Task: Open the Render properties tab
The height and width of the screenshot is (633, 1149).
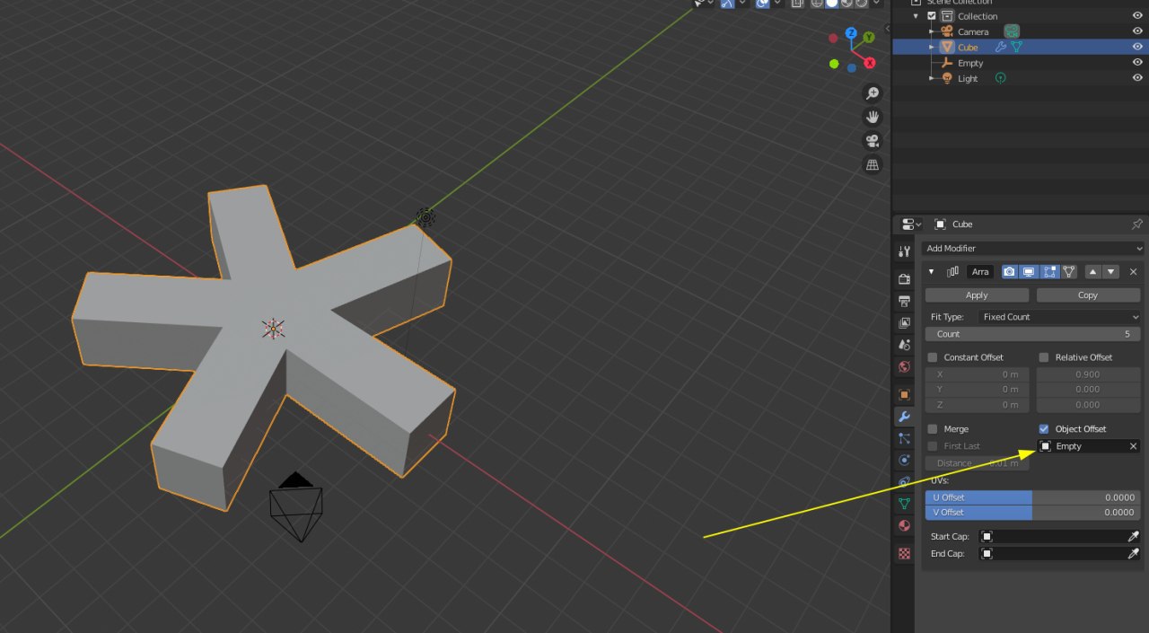Action: tap(904, 279)
